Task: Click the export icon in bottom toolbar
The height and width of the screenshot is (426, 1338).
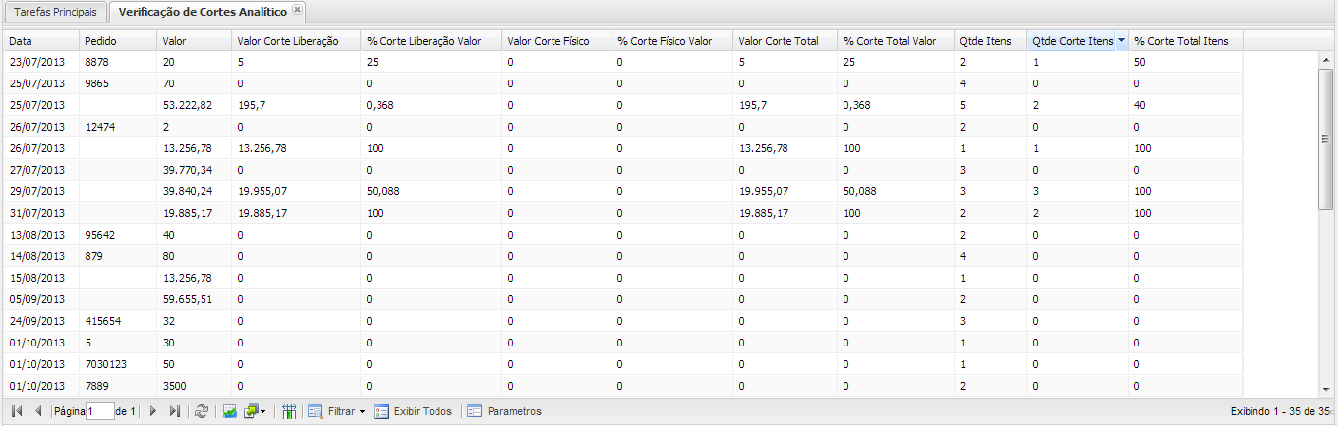Action: coord(251,411)
